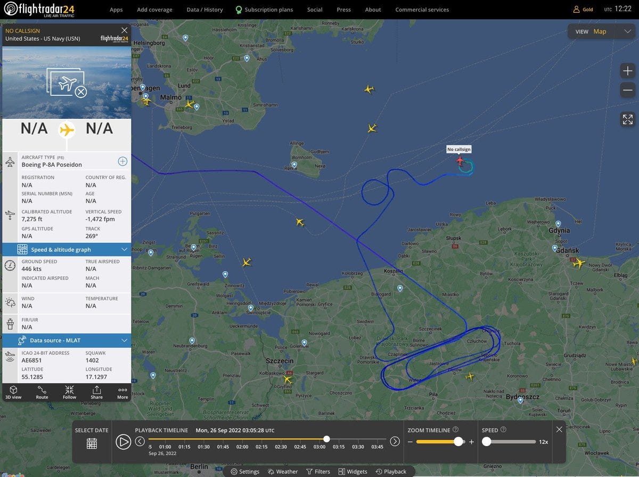Image resolution: width=639 pixels, height=477 pixels.
Task: Decrease zoom timeline with minus
Action: pos(410,442)
